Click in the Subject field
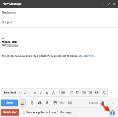Screen dimensions: 118x117 (x=59, y=23)
